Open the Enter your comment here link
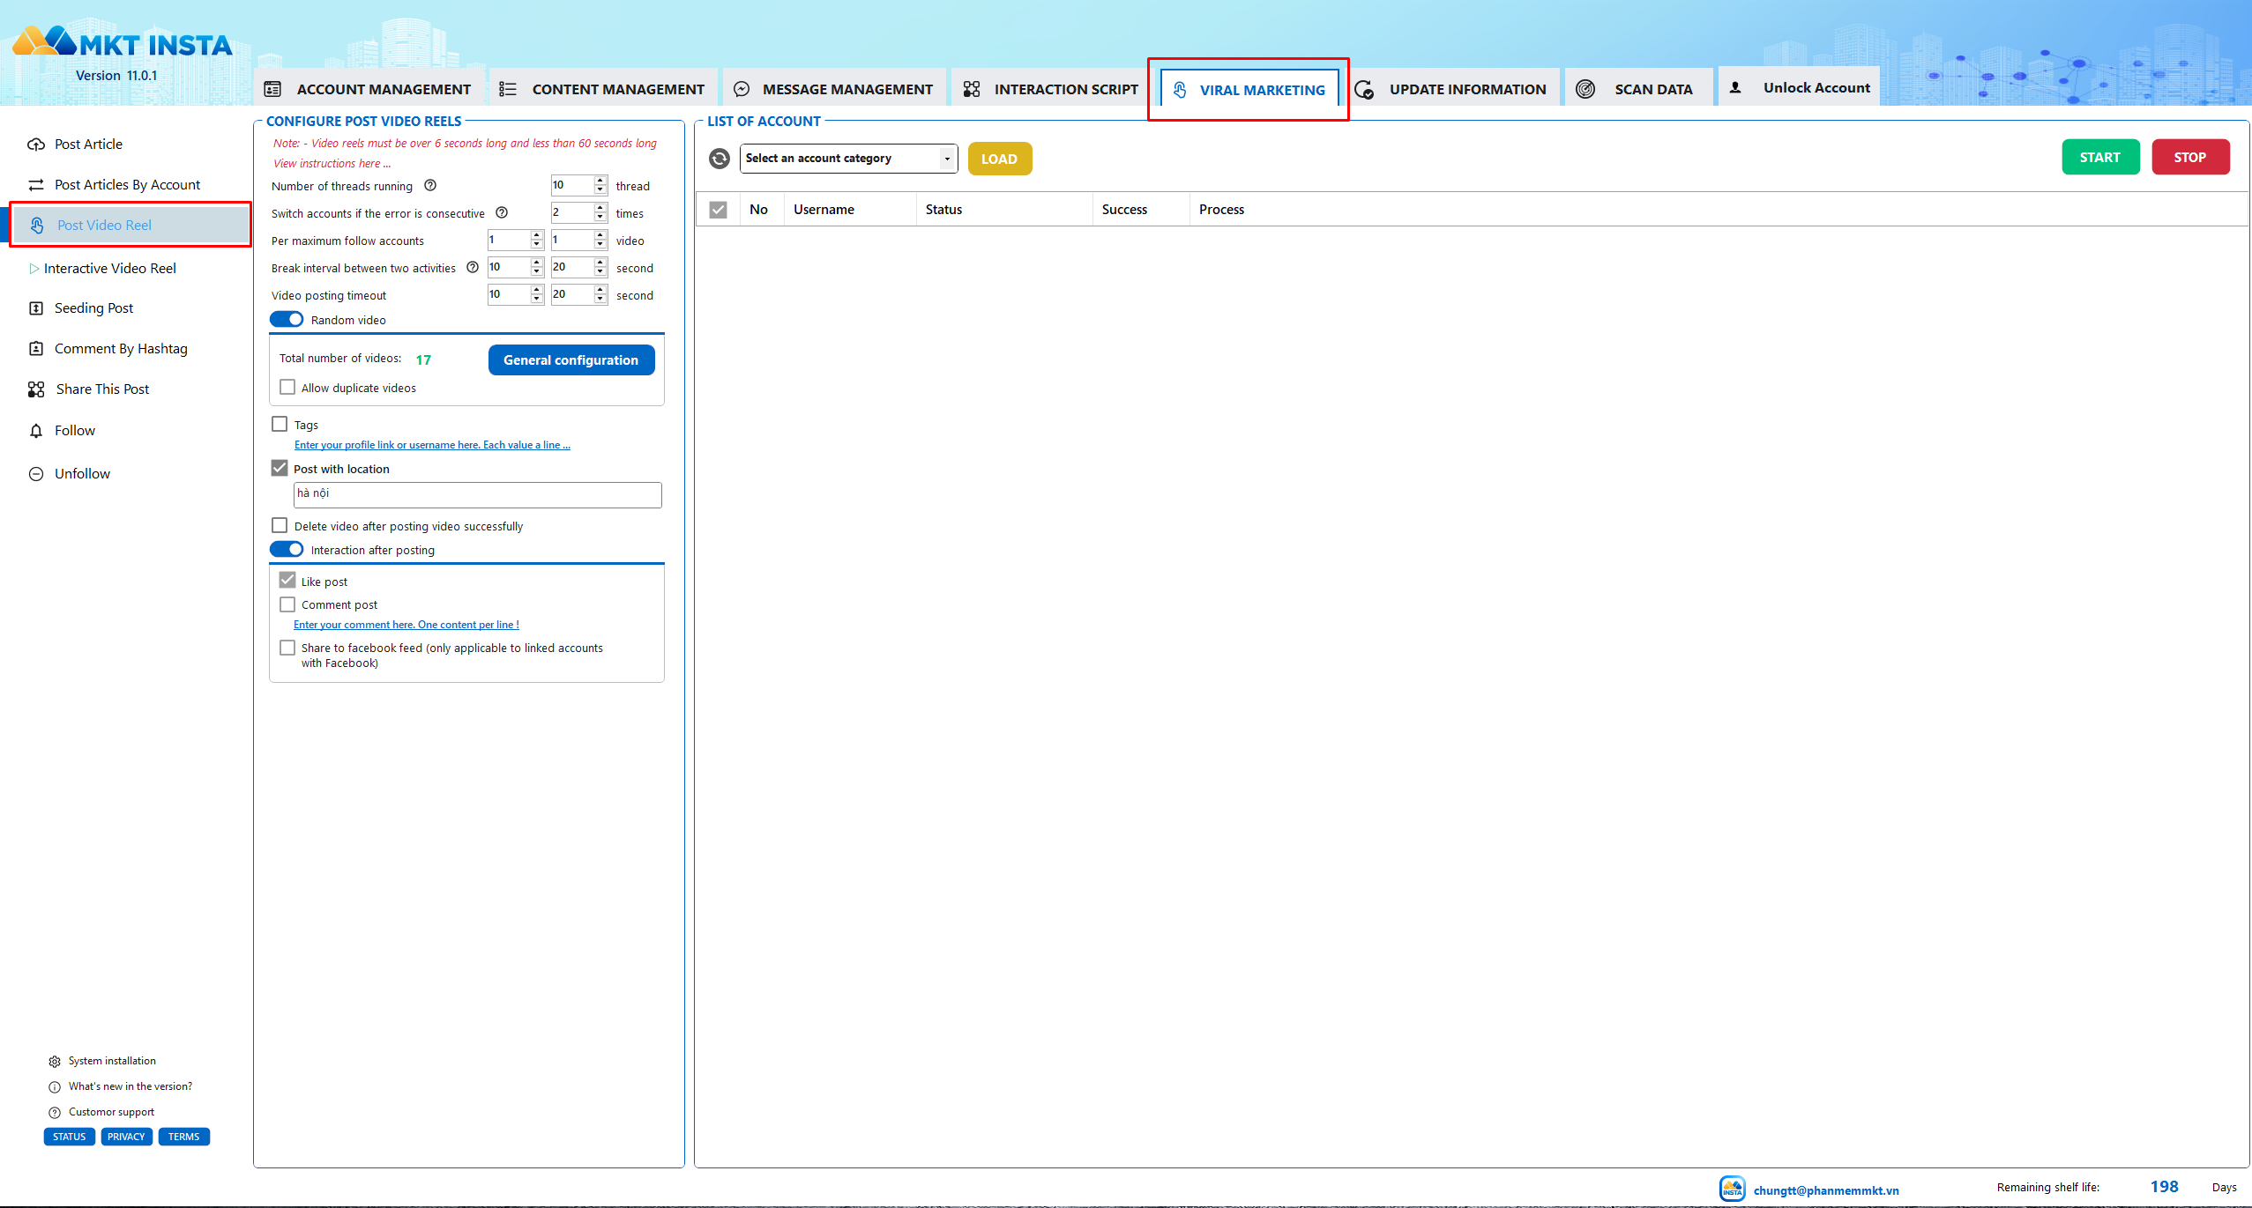This screenshot has width=2252, height=1208. [x=406, y=625]
